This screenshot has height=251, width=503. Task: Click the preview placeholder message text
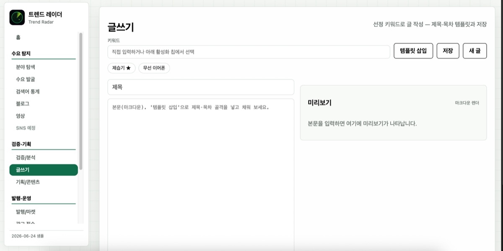tap(362, 124)
